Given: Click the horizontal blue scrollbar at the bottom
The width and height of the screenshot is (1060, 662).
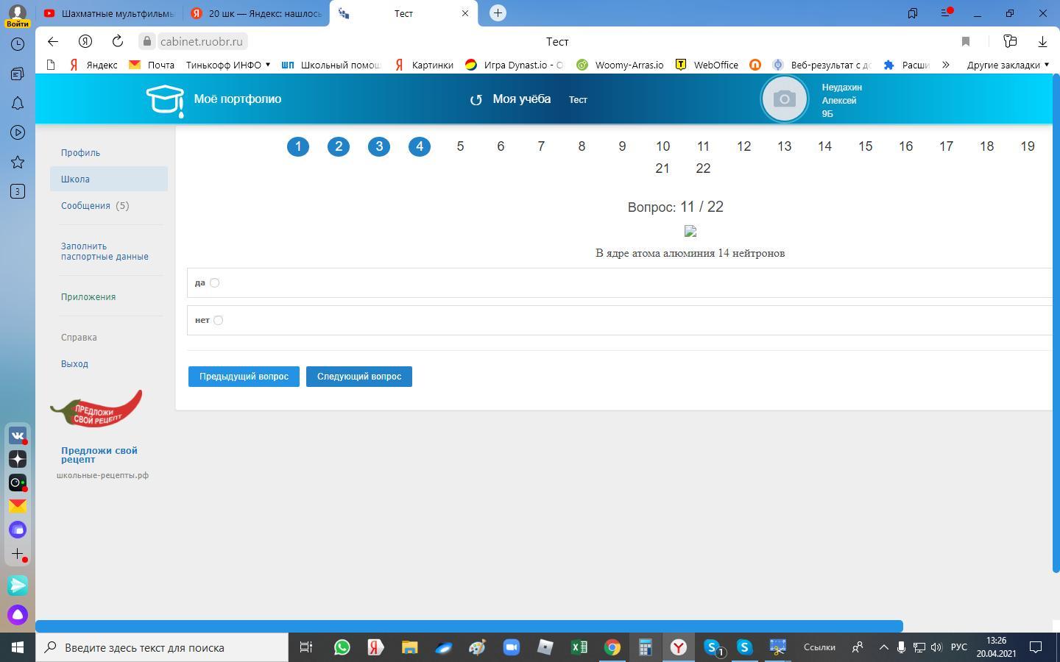Looking at the screenshot, I should (x=469, y=626).
